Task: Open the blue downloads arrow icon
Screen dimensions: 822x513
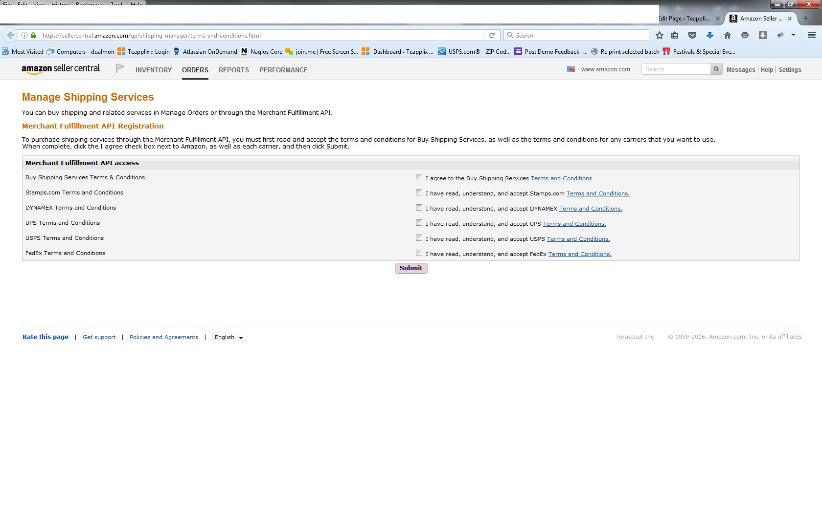Action: pyautogui.click(x=710, y=35)
